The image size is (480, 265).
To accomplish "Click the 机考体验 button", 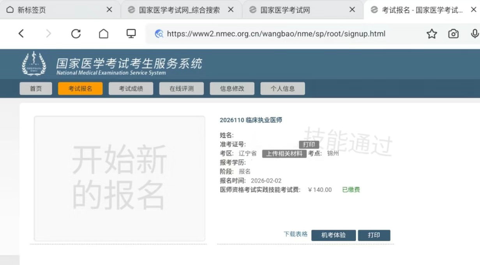I will (334, 235).
